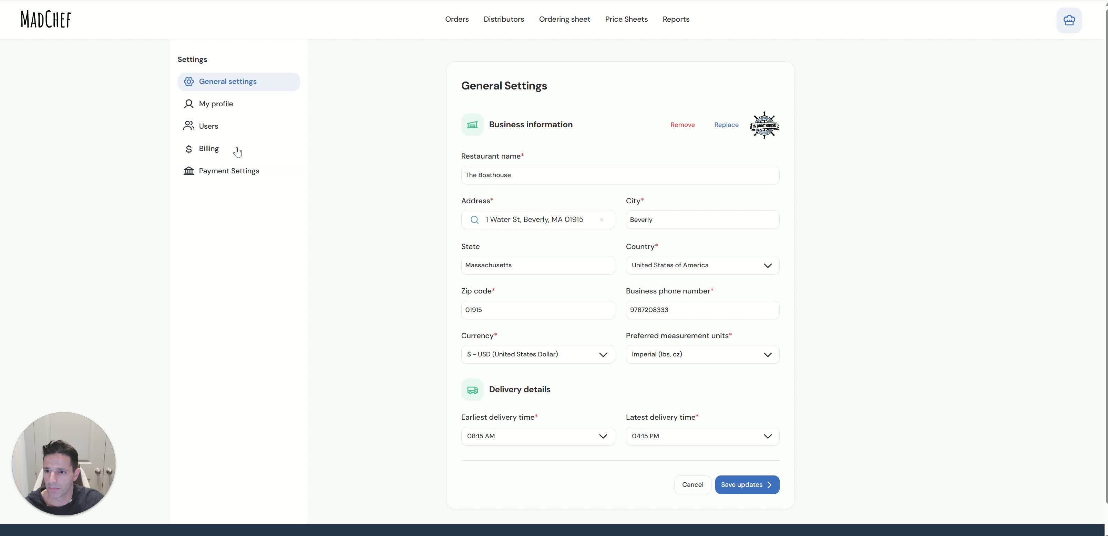Click the Delivery details heading text

(x=520, y=390)
